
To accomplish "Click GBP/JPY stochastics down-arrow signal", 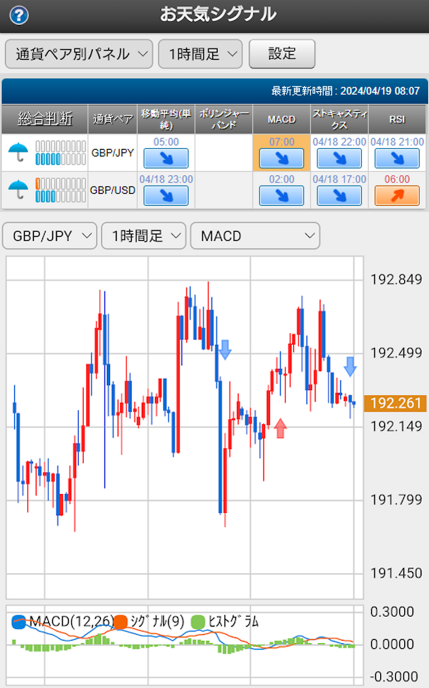I will tap(339, 159).
